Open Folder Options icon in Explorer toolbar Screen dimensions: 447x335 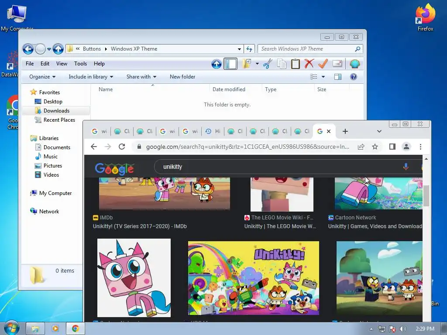coord(247,64)
